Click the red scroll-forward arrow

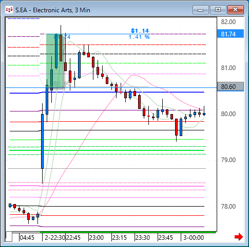tap(239, 237)
